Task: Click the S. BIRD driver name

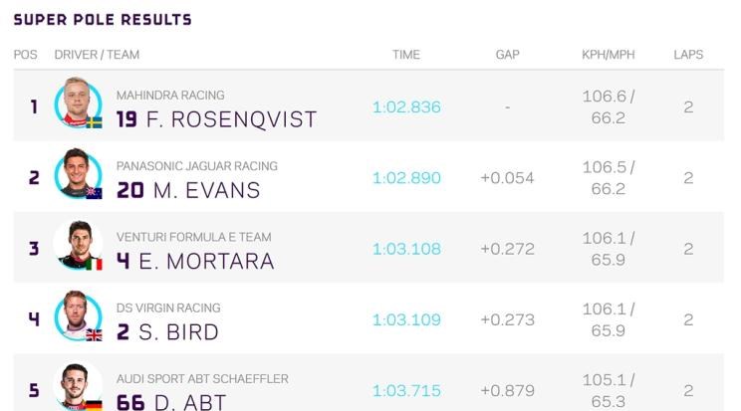Action: 178,332
